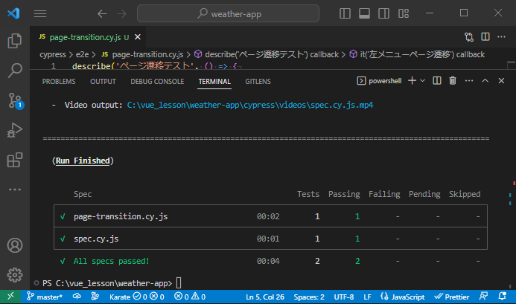Close the terminal panel

click(x=501, y=80)
